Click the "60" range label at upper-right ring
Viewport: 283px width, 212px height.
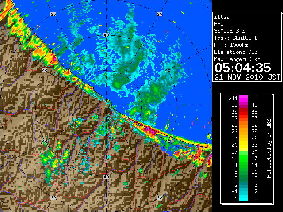tap(159, 14)
